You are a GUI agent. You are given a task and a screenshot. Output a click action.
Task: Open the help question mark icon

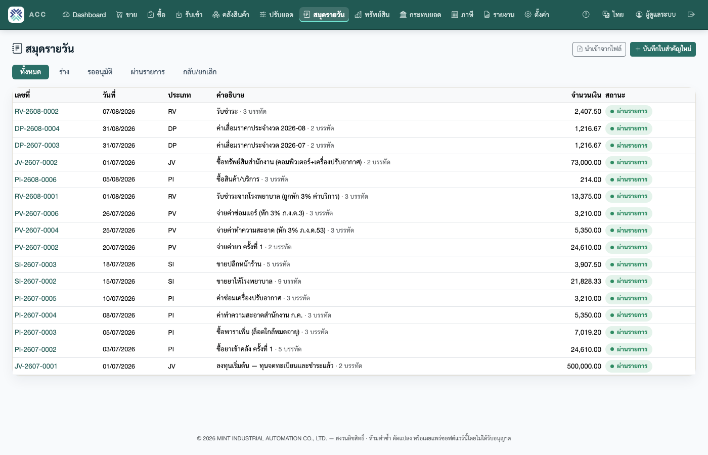click(586, 15)
